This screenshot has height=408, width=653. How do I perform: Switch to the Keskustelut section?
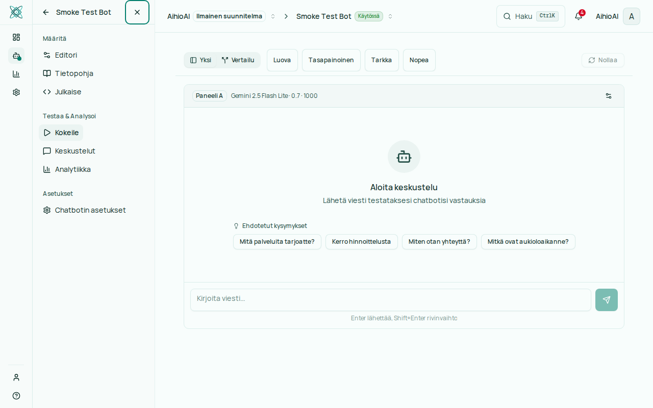(75, 151)
